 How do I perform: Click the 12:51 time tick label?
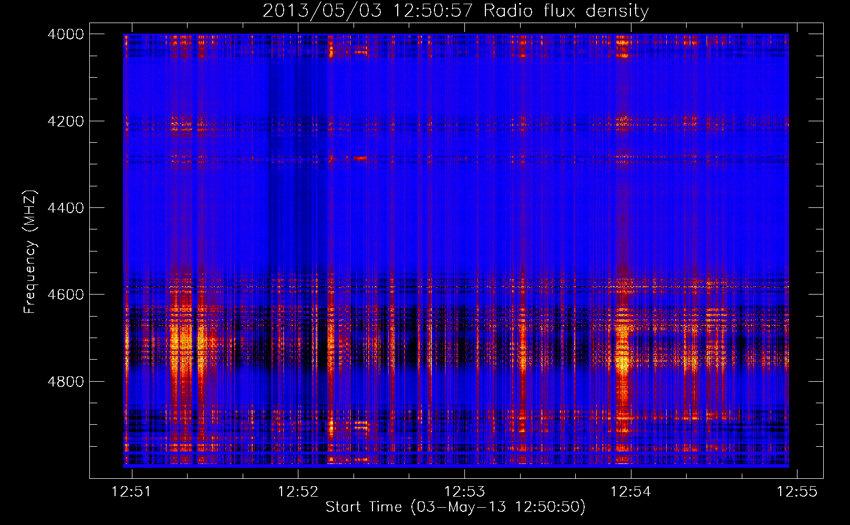[131, 492]
